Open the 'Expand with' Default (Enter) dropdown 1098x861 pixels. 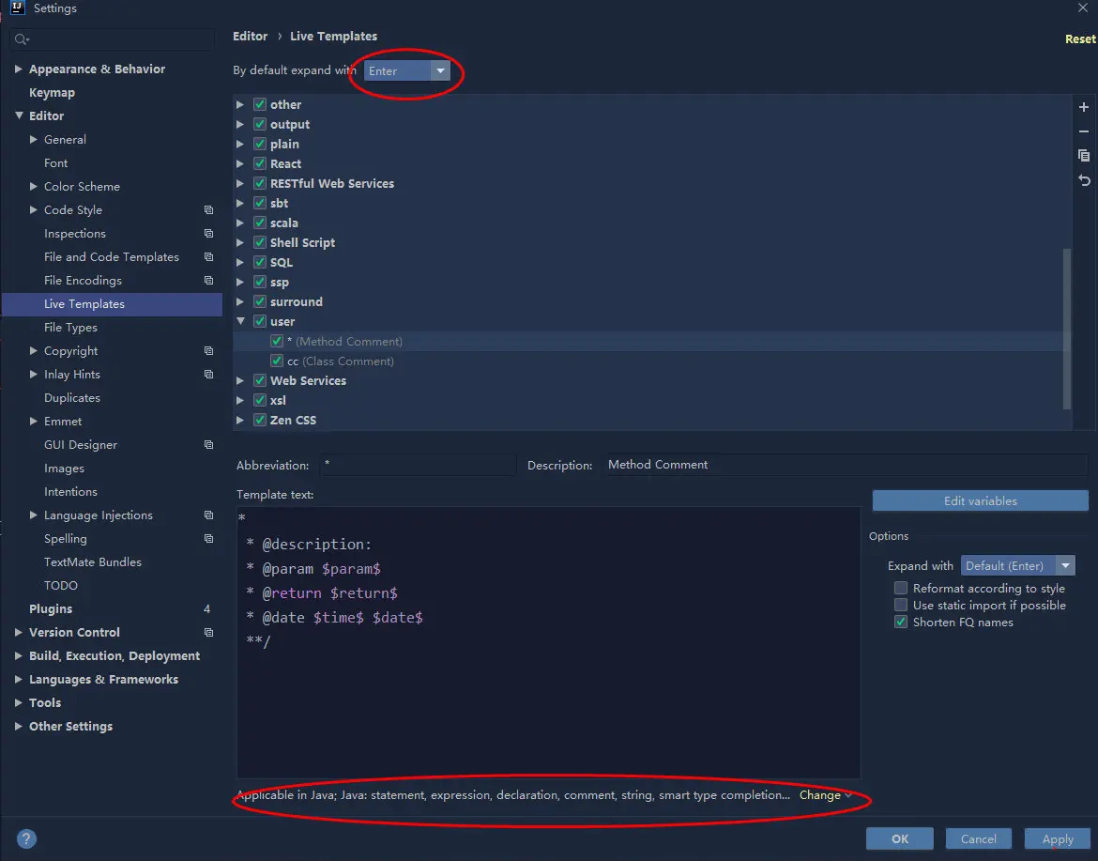(1017, 565)
